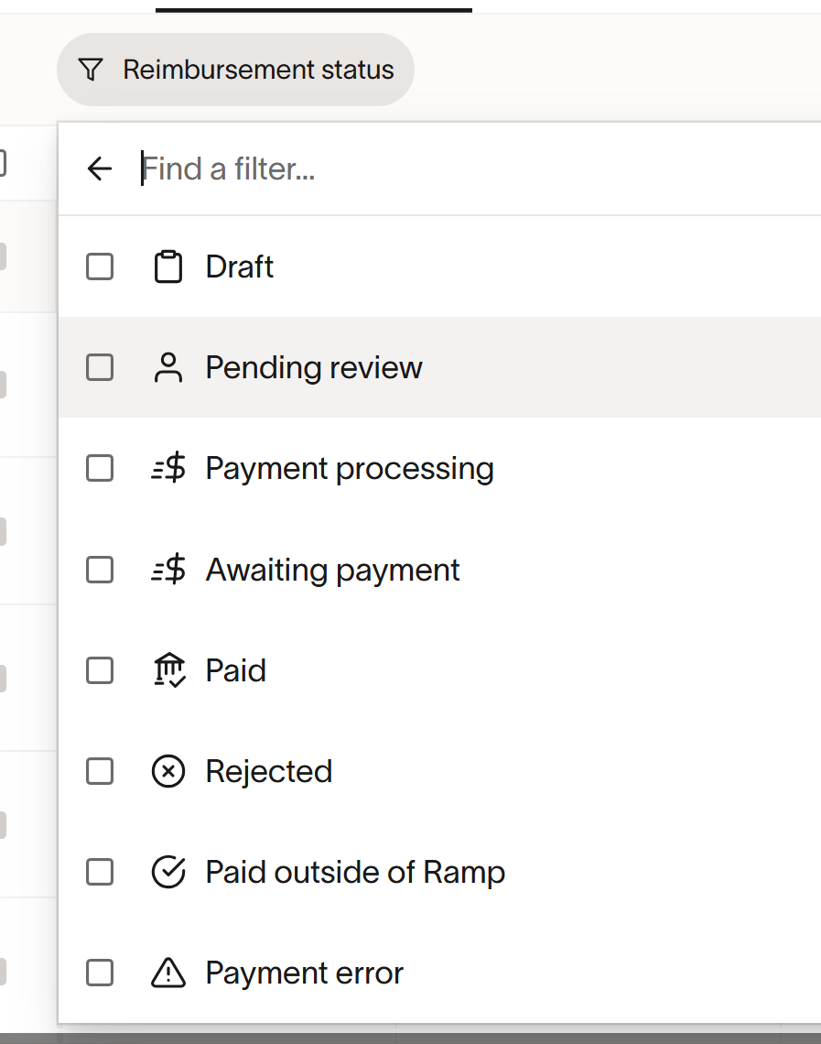Check the Draft checkbox
Image resolution: width=821 pixels, height=1044 pixels.
point(100,266)
